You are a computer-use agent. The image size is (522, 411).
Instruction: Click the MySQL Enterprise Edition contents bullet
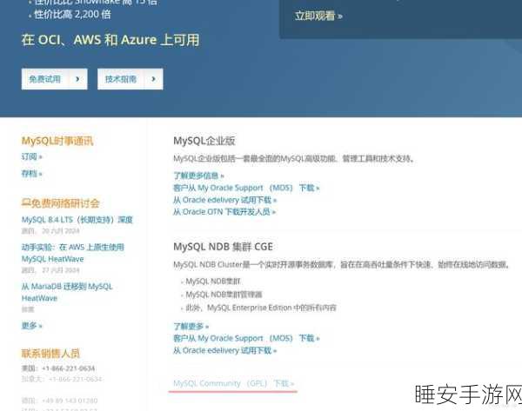point(261,308)
